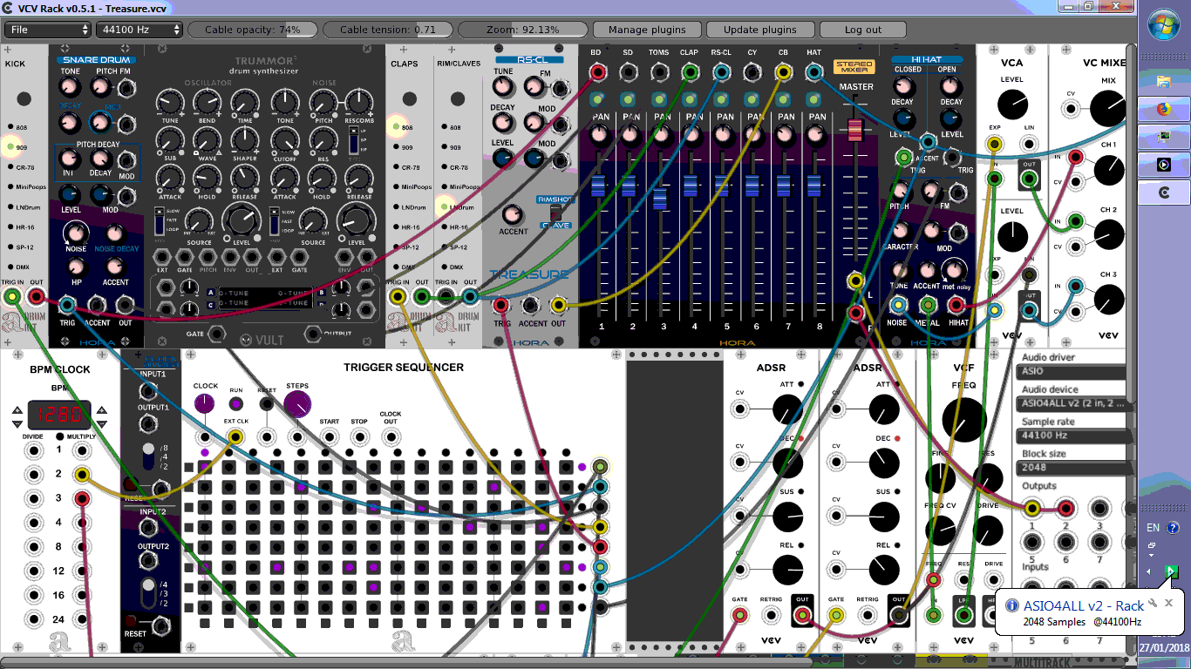Viewport: 1191px width, 669px height.
Task: Open the Audio device ASIO4ALL dropdown
Action: click(x=1074, y=403)
